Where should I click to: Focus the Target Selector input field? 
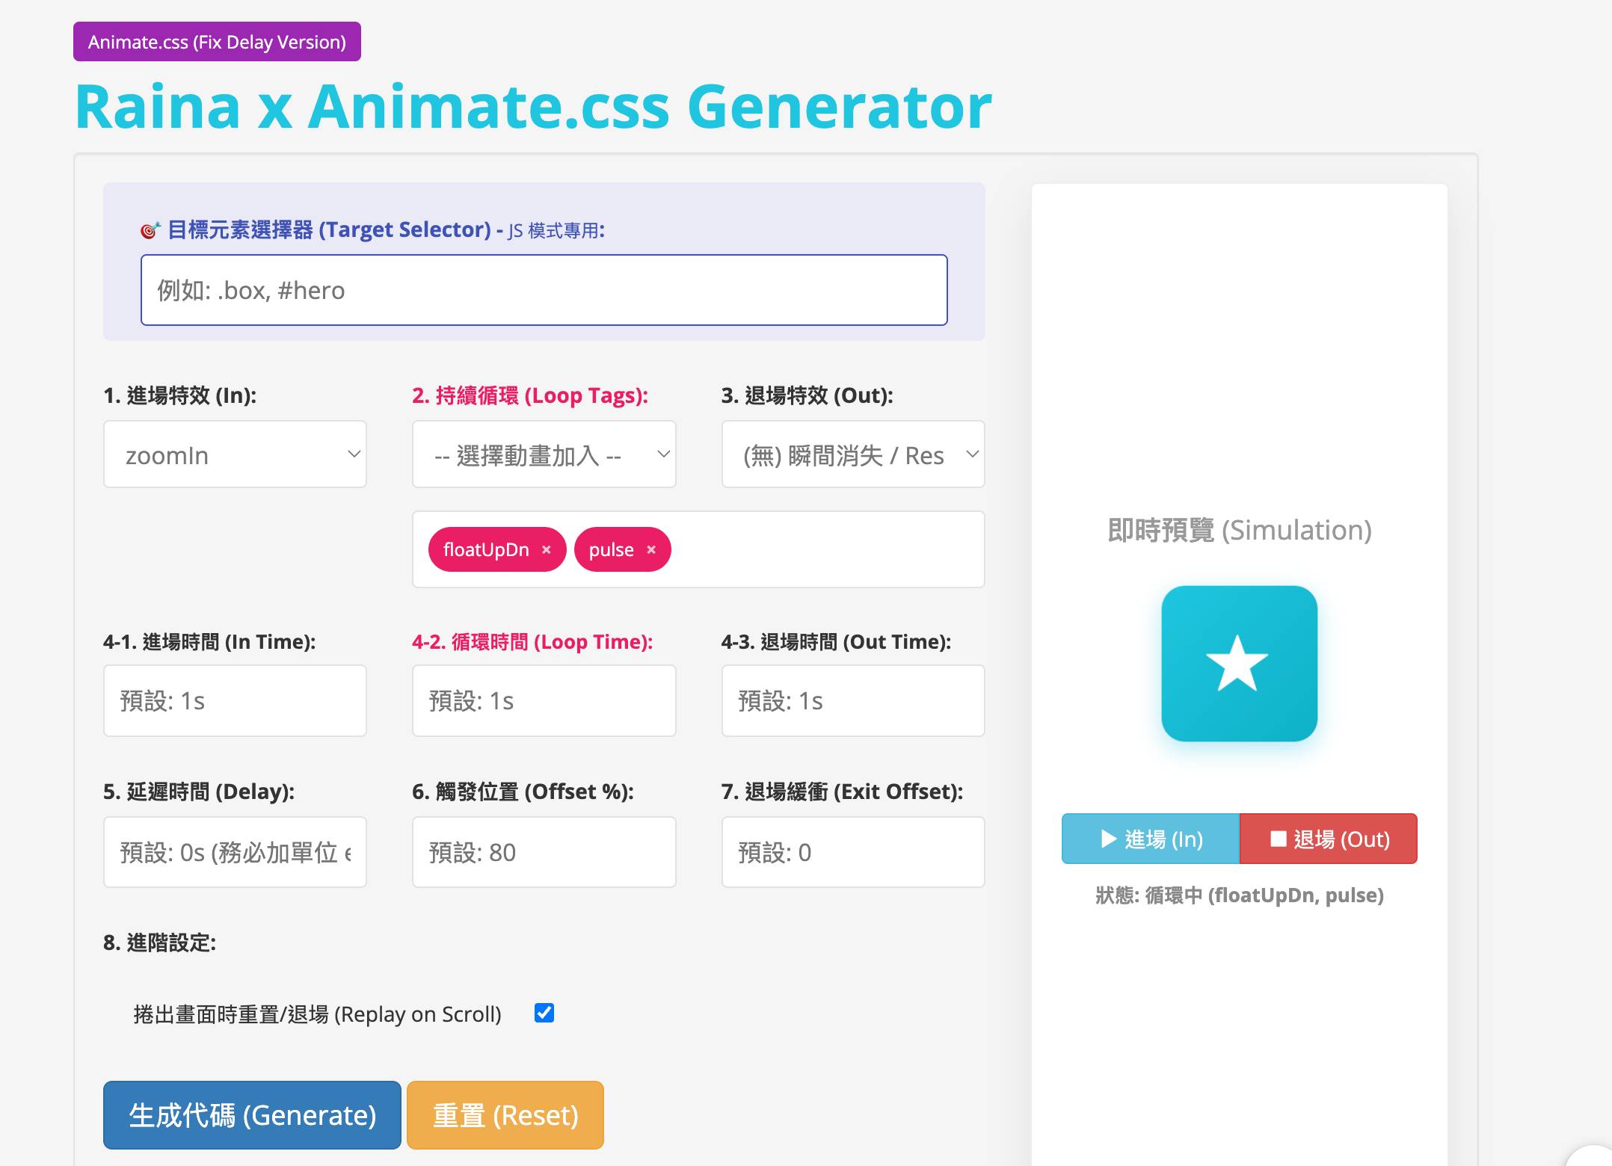click(x=544, y=290)
